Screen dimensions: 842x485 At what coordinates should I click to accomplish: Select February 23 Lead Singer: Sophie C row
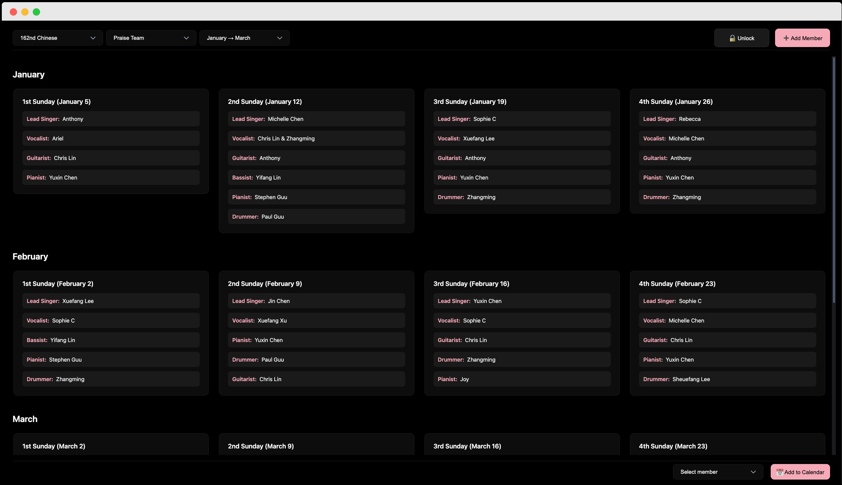728,301
